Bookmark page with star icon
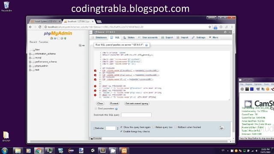Viewport: 274px width, 154px height. coord(210,27)
